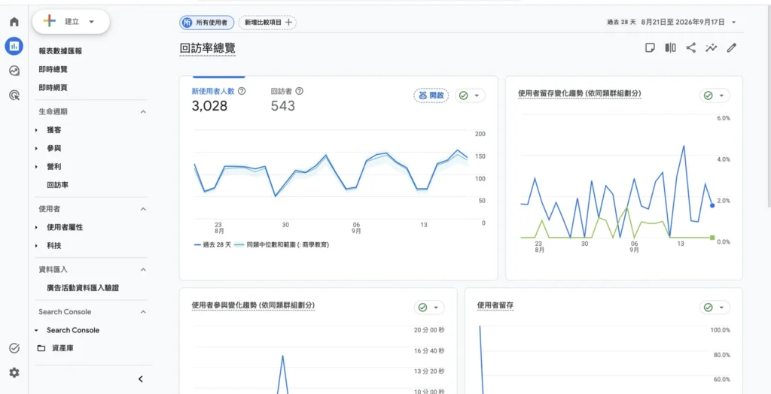
Task: Open Insights sparkline icon in header
Action: pyautogui.click(x=711, y=47)
